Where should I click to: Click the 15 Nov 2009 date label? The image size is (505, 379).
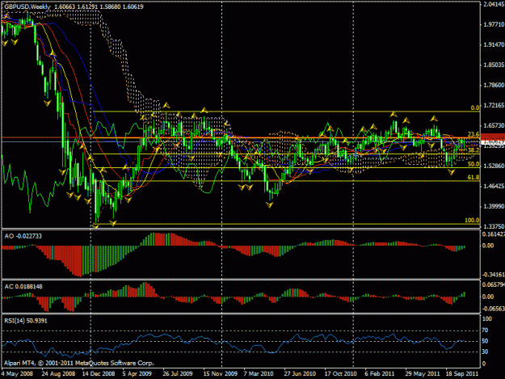click(x=221, y=374)
